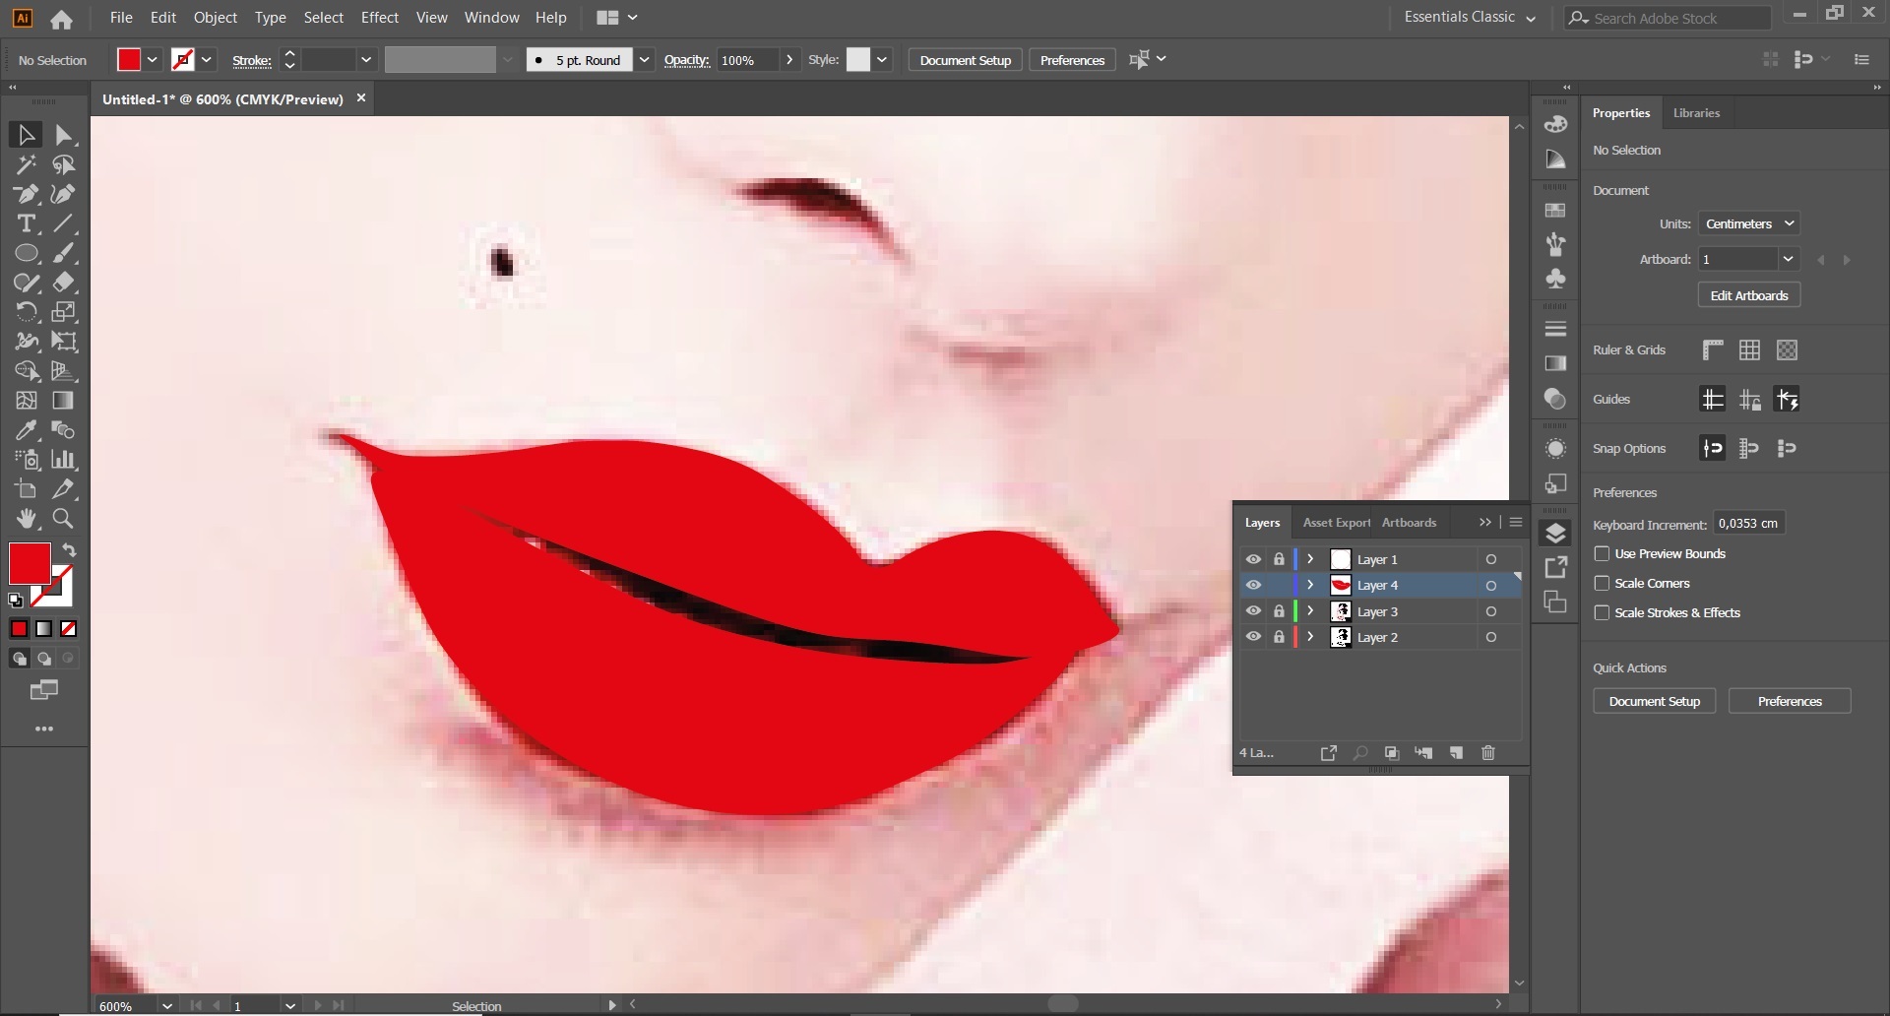Switch to the Artboards tab

point(1409,523)
